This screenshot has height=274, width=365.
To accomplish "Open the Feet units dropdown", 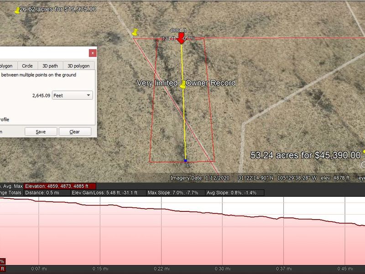I will [x=88, y=95].
